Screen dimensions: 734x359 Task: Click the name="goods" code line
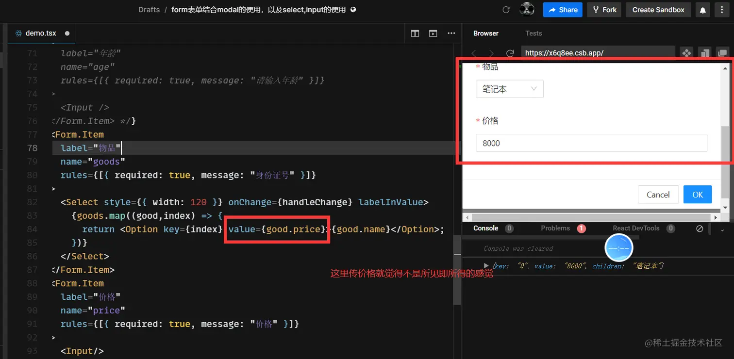(93, 162)
